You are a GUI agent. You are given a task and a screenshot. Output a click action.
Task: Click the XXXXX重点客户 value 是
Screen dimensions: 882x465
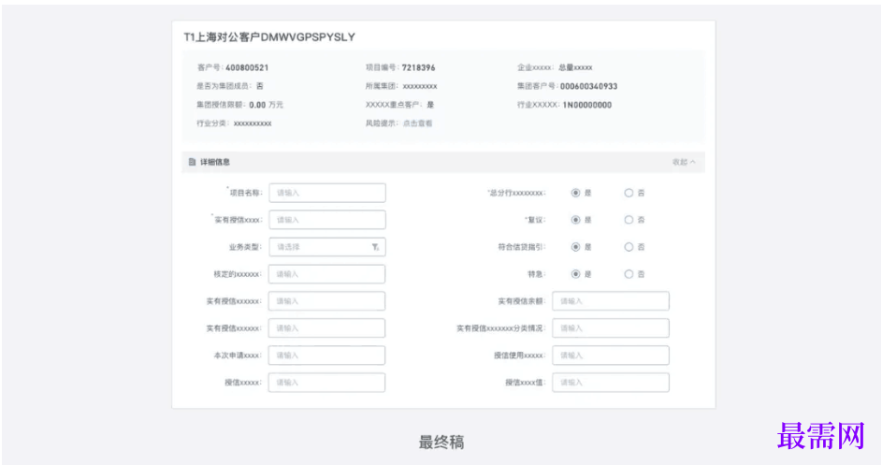pos(430,105)
